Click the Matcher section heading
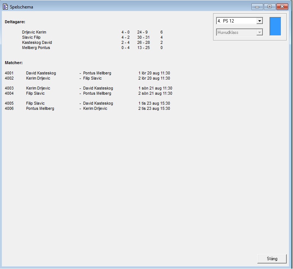 [x=14, y=63]
